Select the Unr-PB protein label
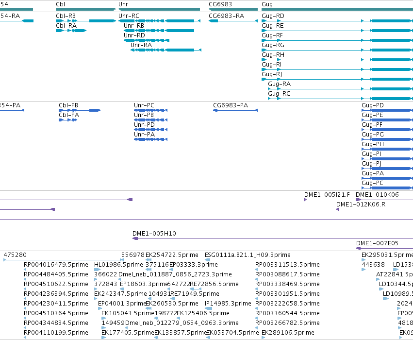 pyautogui.click(x=144, y=115)
